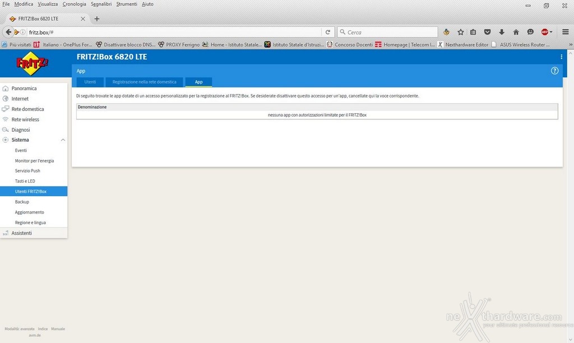Screen dimensions: 574x343
Task: Open the Adblock Plus icon
Action: (545, 32)
